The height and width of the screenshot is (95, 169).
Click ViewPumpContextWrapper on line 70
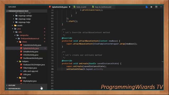(106, 44)
